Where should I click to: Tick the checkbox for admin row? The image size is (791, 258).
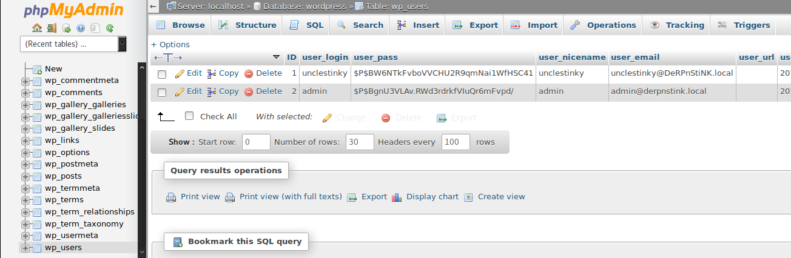tap(162, 93)
